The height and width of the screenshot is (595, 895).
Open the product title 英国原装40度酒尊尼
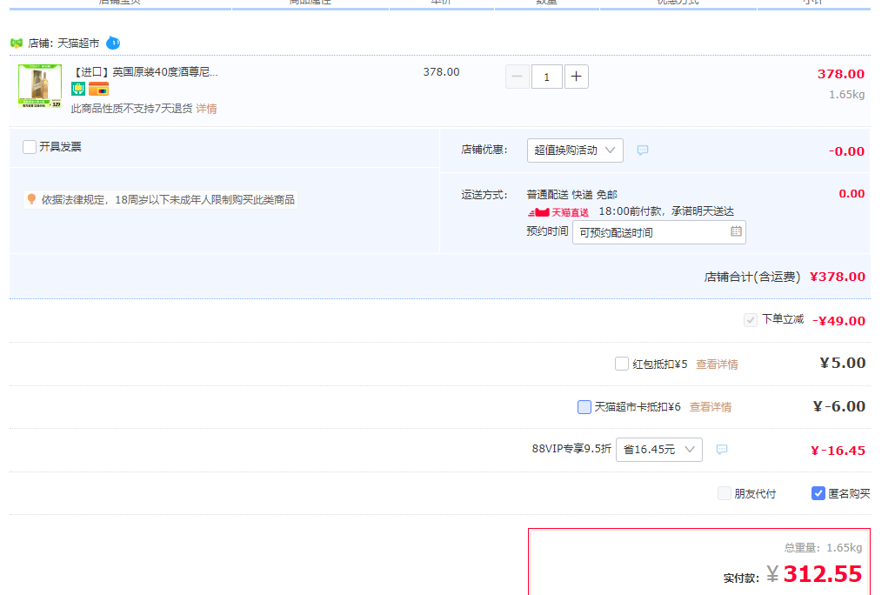(145, 72)
